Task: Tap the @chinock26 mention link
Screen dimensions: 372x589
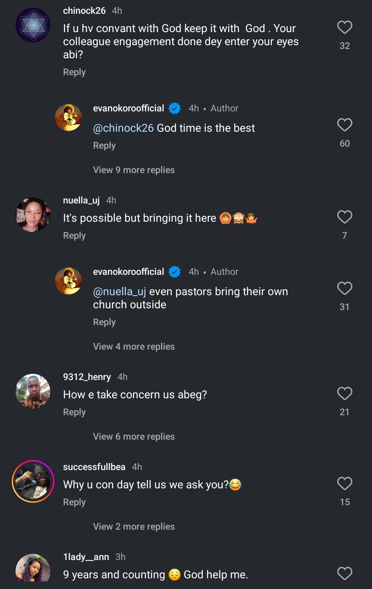Action: pyautogui.click(x=123, y=128)
